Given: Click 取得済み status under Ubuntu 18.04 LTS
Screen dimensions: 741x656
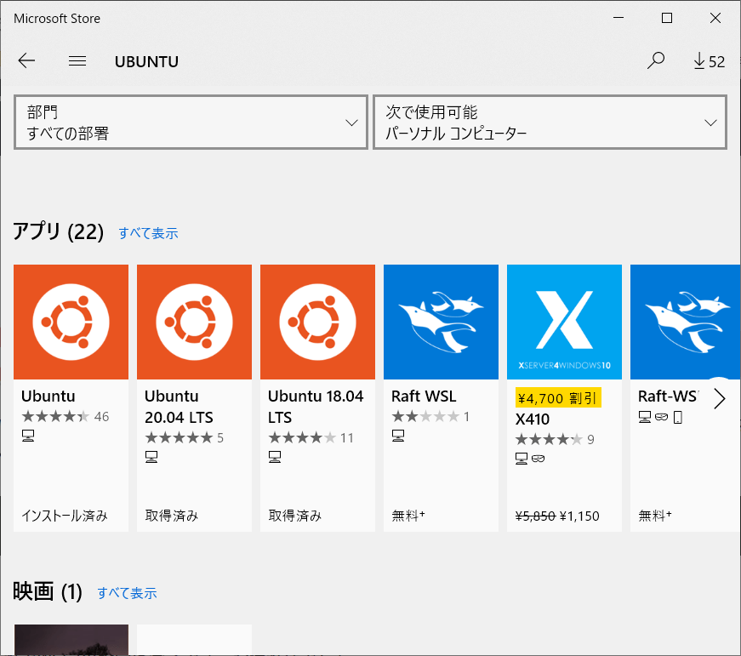Looking at the screenshot, I should tap(295, 516).
